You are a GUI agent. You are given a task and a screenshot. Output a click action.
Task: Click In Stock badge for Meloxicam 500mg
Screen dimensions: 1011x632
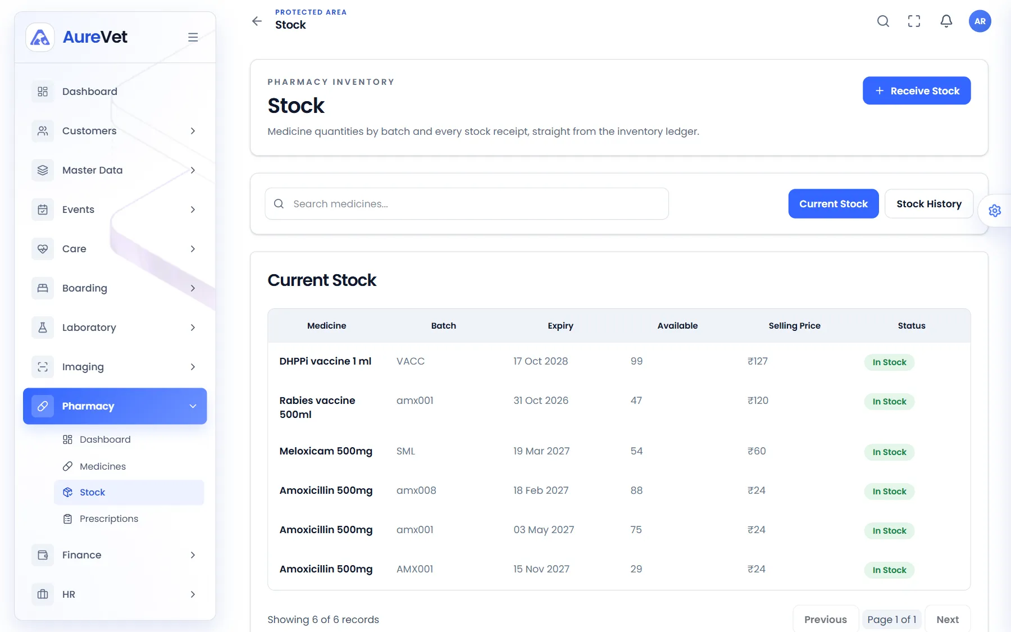pyautogui.click(x=889, y=452)
